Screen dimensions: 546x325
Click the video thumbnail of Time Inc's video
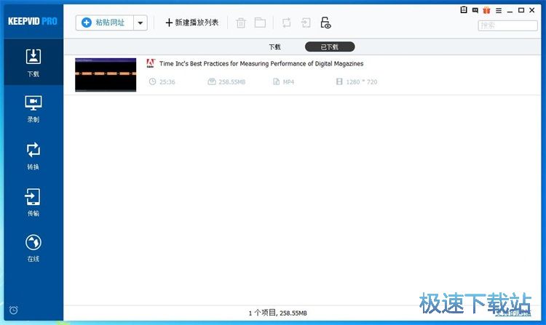106,75
